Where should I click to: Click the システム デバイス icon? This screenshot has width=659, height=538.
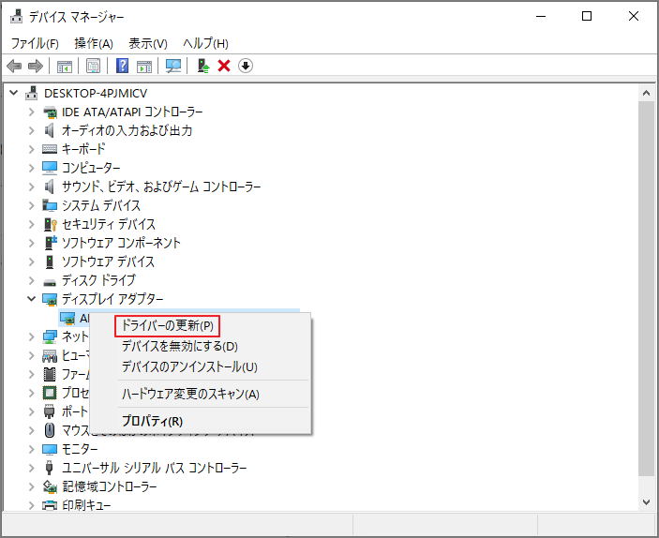tap(50, 205)
